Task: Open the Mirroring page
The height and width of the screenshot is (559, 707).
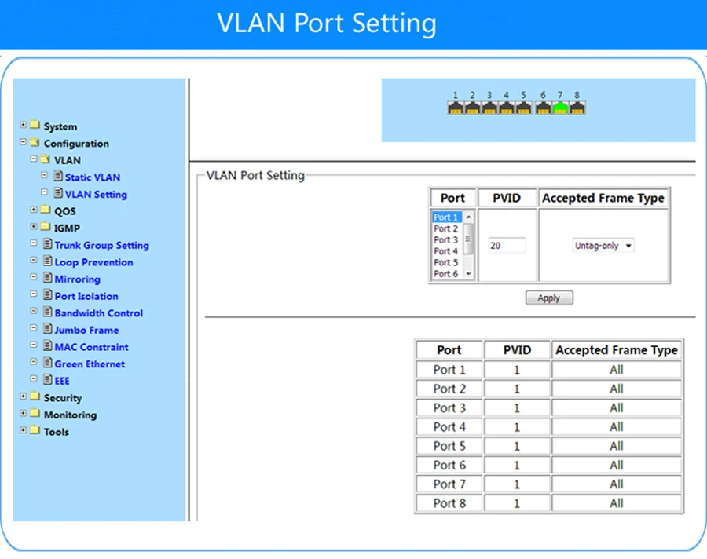Action: 78,279
